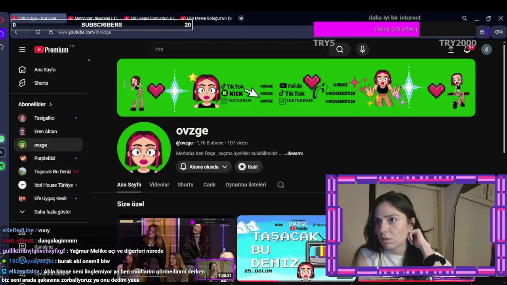Screen dimensions: 507x285
Task: Select the Ana Sayfa channel tab
Action: point(129,185)
